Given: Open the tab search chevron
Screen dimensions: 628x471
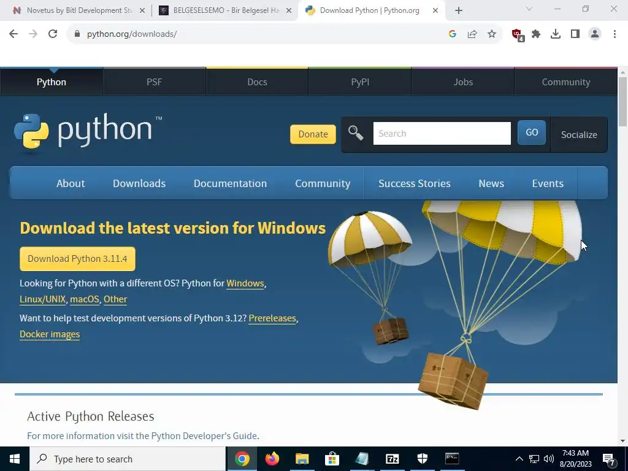Looking at the screenshot, I should (529, 9).
